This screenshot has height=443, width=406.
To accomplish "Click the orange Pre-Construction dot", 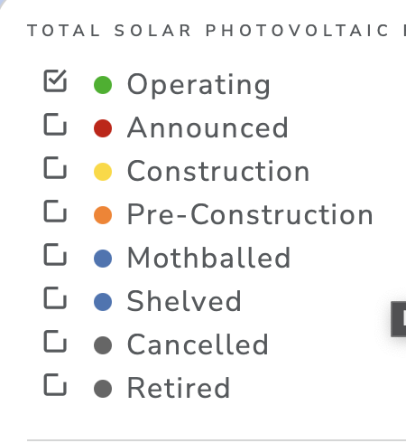I will 103,215.
